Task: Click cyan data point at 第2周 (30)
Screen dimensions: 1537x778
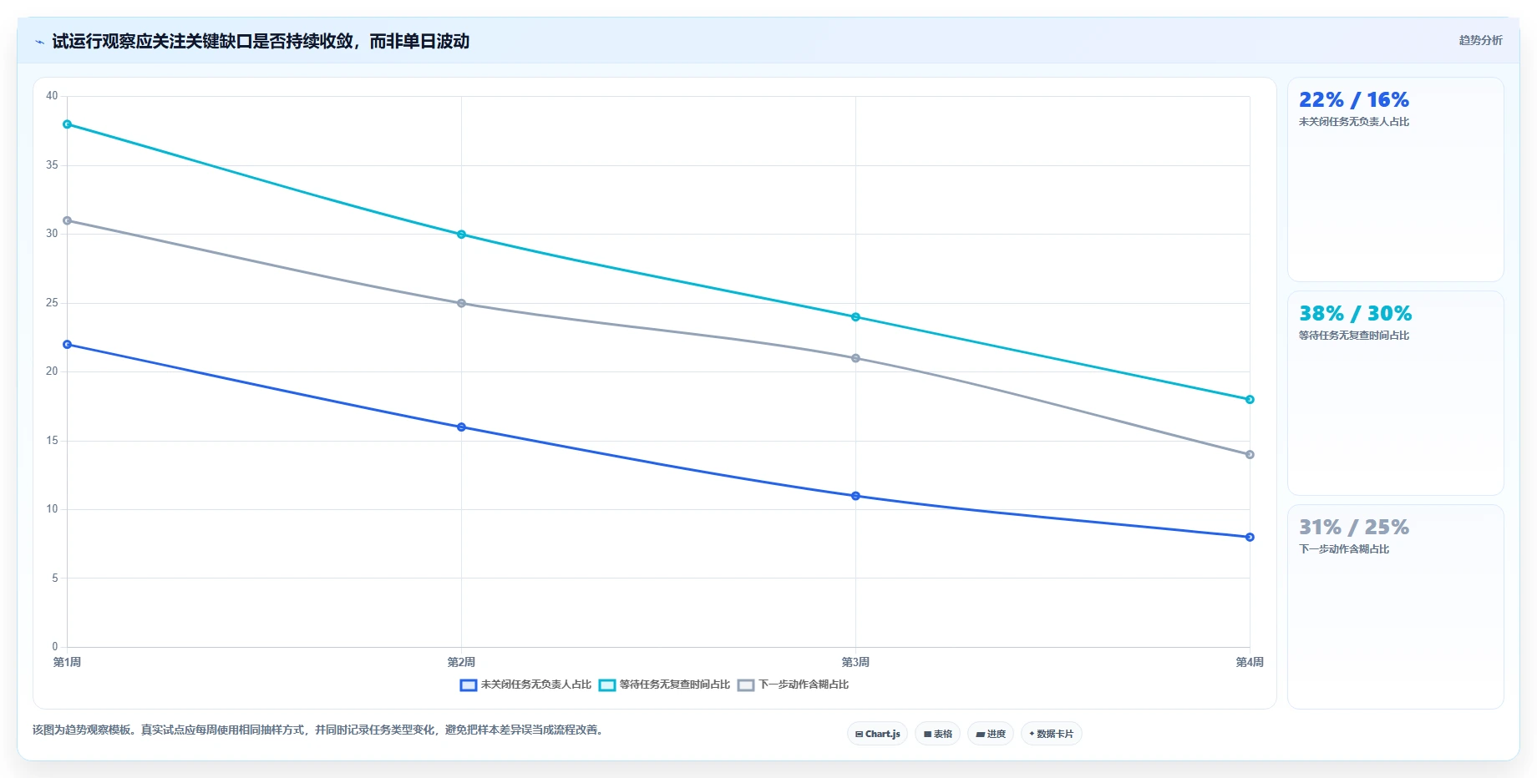Action: [x=461, y=235]
